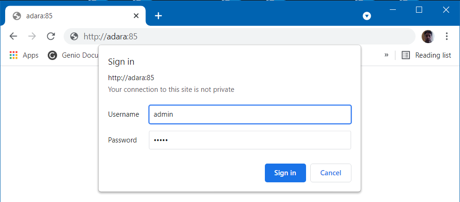Reload the adara:85 page
Viewport: 460px width, 202px height.
click(x=51, y=36)
